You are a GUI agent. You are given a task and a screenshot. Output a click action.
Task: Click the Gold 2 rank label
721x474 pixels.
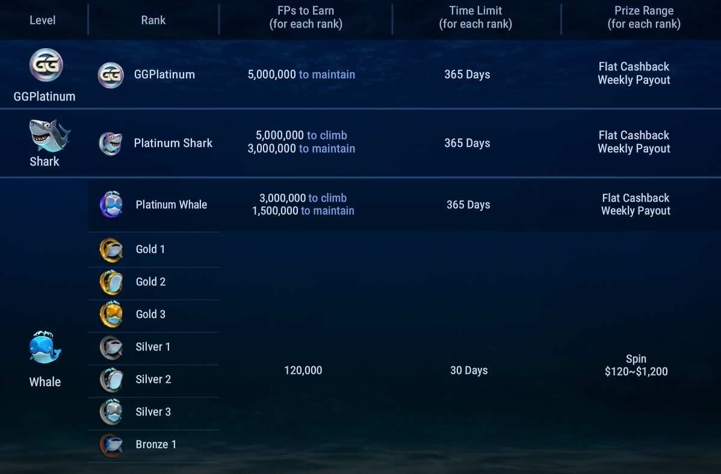[150, 282]
